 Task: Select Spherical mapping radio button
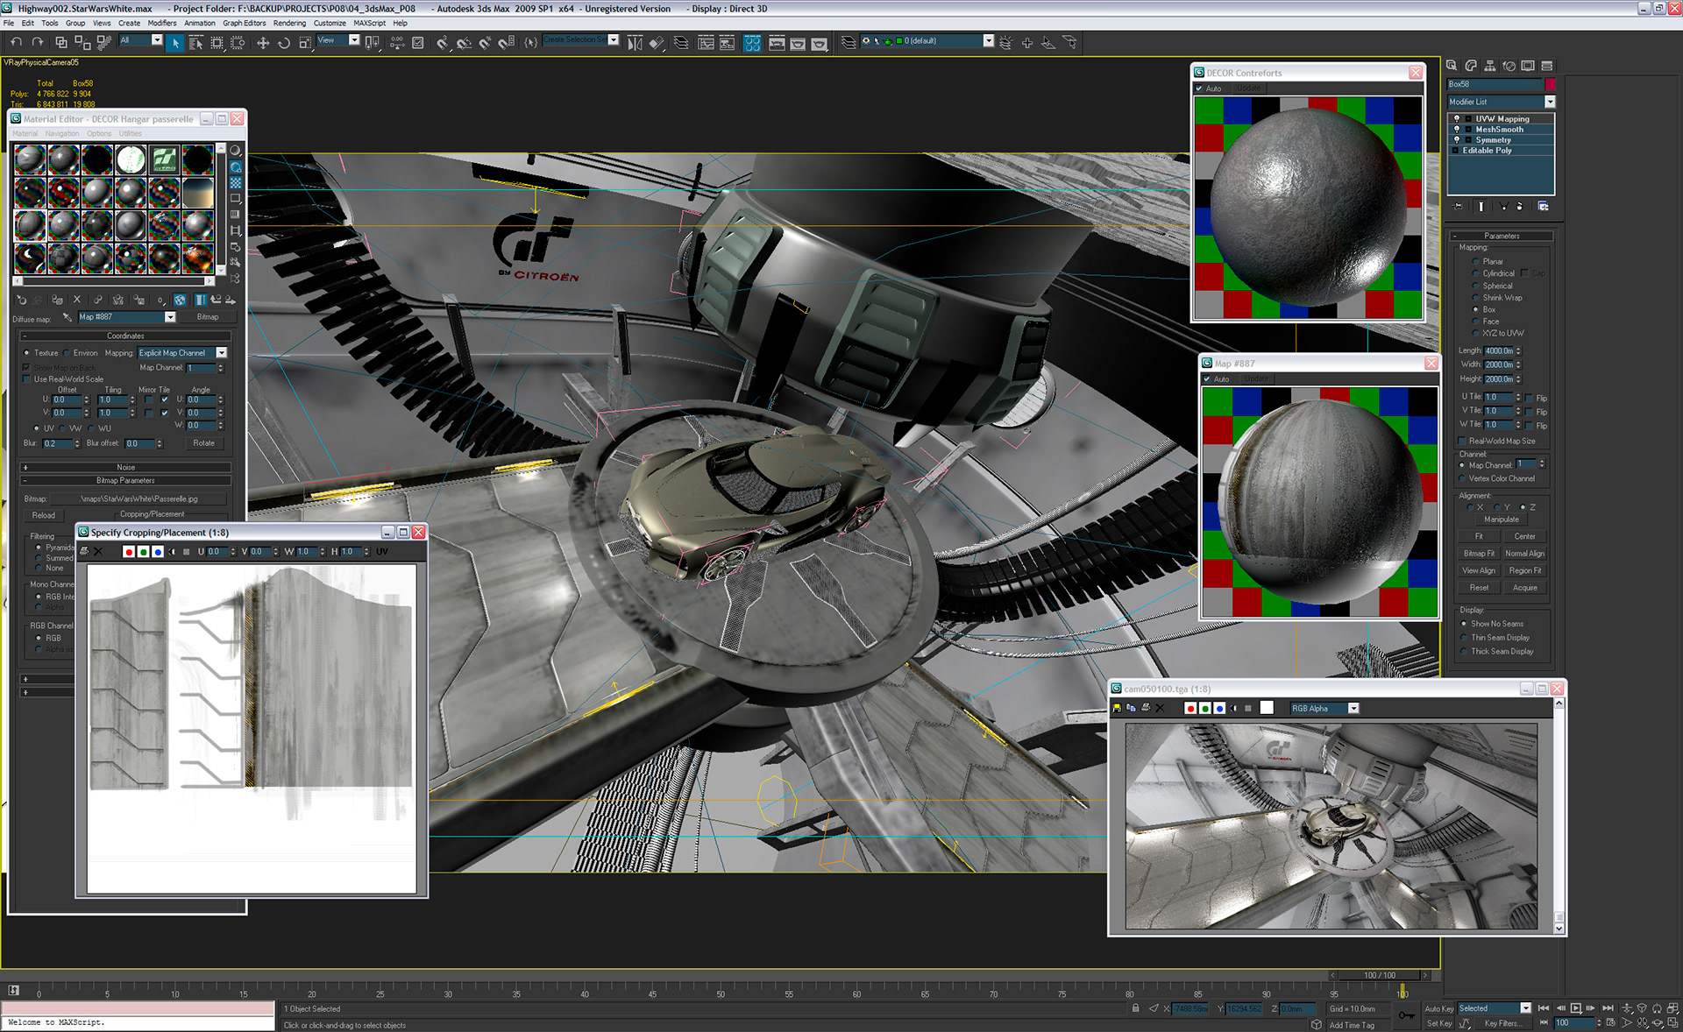(1476, 286)
